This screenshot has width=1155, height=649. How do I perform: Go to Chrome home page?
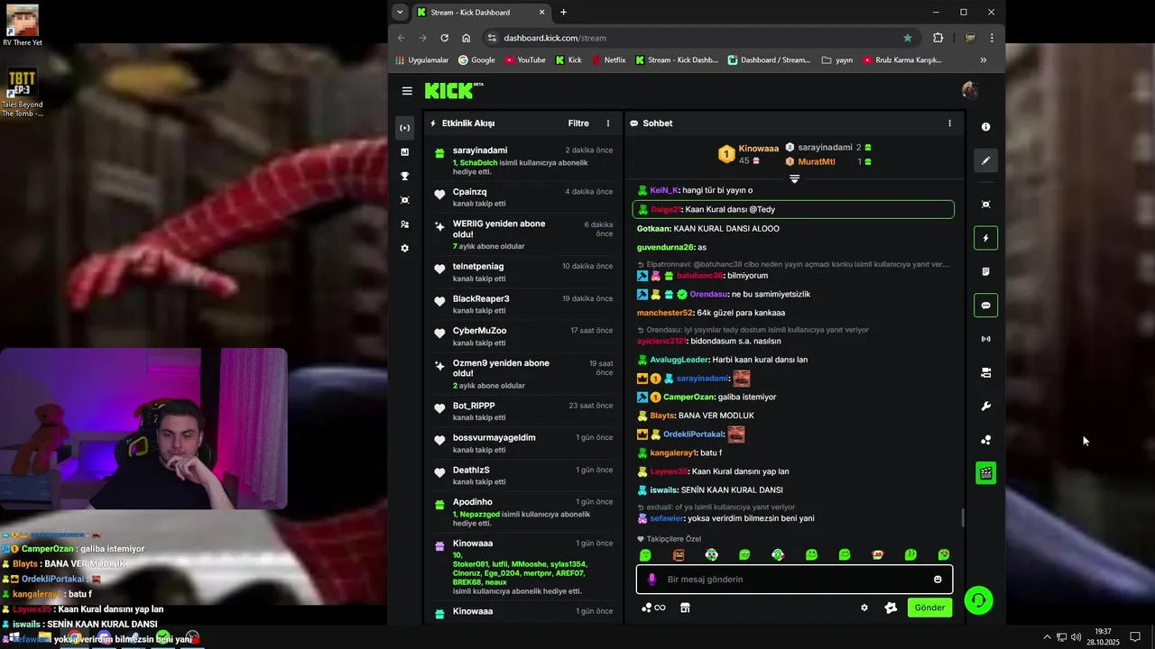pyautogui.click(x=466, y=38)
